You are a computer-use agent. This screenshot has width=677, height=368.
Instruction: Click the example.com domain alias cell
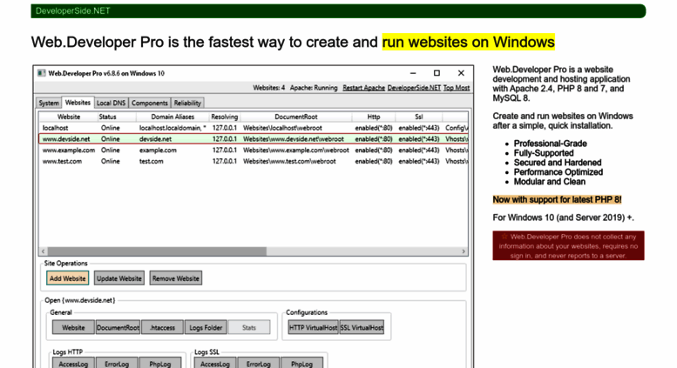point(158,151)
